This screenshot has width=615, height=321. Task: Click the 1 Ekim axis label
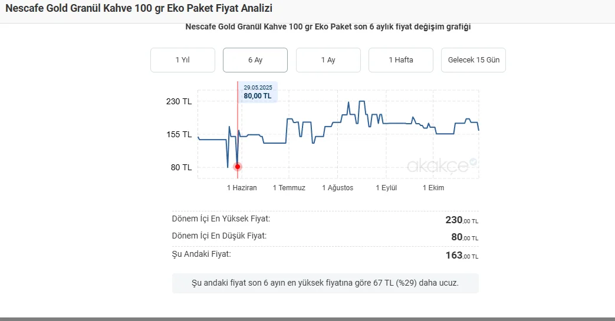[433, 188]
